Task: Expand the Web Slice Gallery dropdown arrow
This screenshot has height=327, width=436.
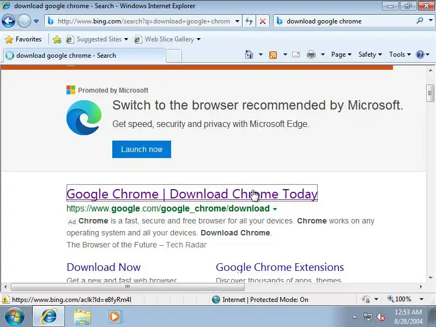Action: (x=198, y=39)
